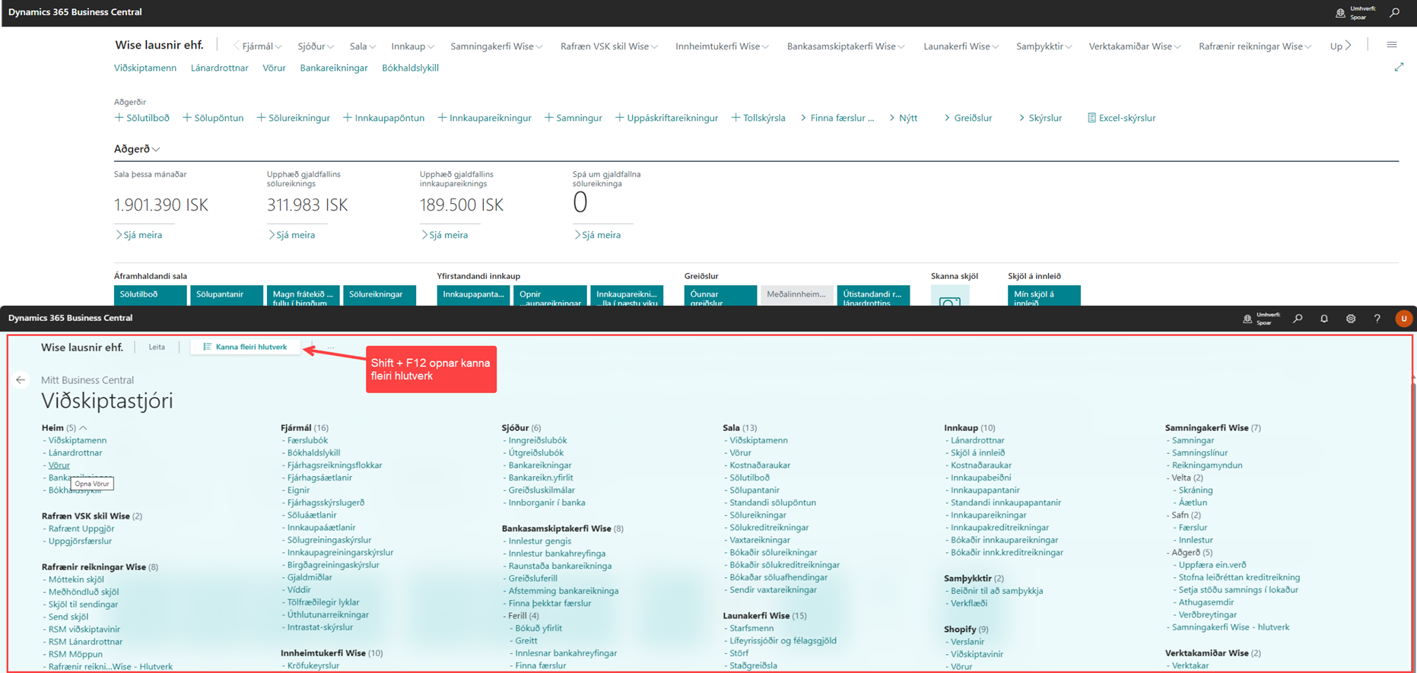Open the Færslubók link under Fjármál
Image resolution: width=1417 pixels, height=673 pixels.
307,440
